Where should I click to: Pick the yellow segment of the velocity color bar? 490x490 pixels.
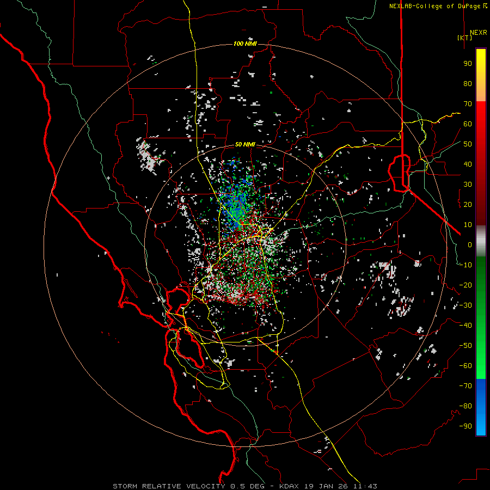click(481, 75)
